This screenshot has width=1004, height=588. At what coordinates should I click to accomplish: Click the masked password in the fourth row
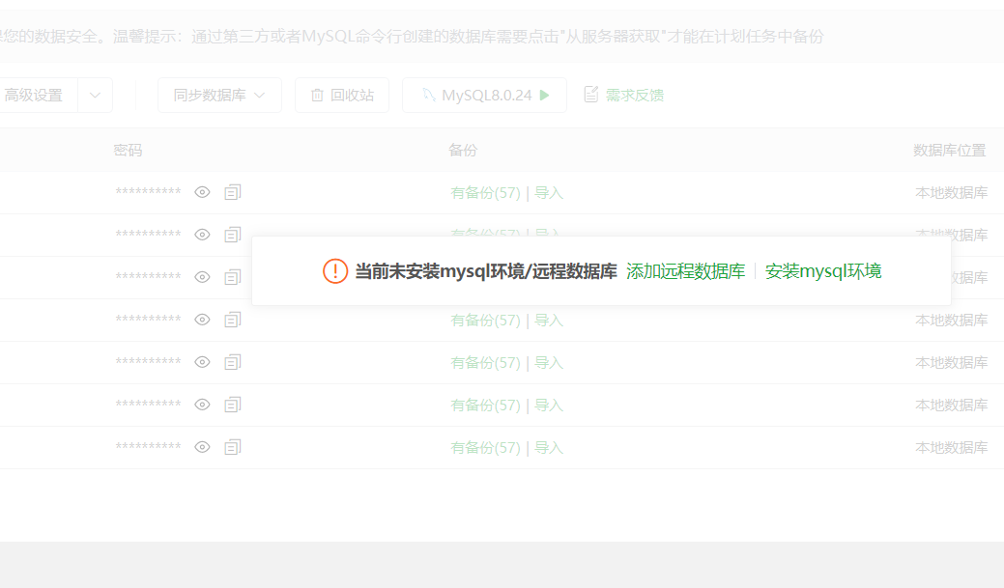pyautogui.click(x=148, y=319)
